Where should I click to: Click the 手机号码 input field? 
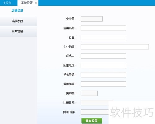coord(103,75)
